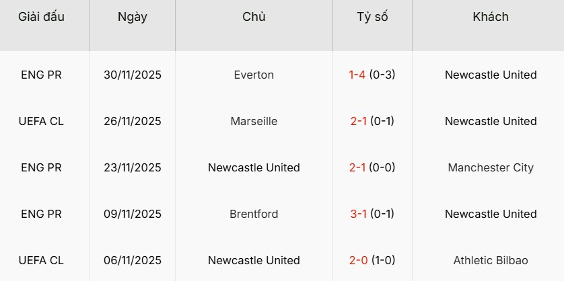Click the date 30/11/2025
The width and height of the screenshot is (564, 281).
point(133,75)
